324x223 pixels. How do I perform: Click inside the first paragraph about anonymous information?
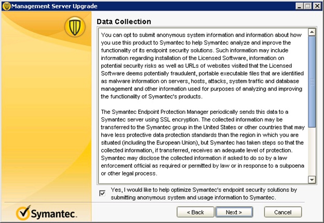click(203, 66)
